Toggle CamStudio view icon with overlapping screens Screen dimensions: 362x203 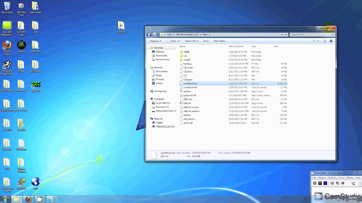point(332,183)
